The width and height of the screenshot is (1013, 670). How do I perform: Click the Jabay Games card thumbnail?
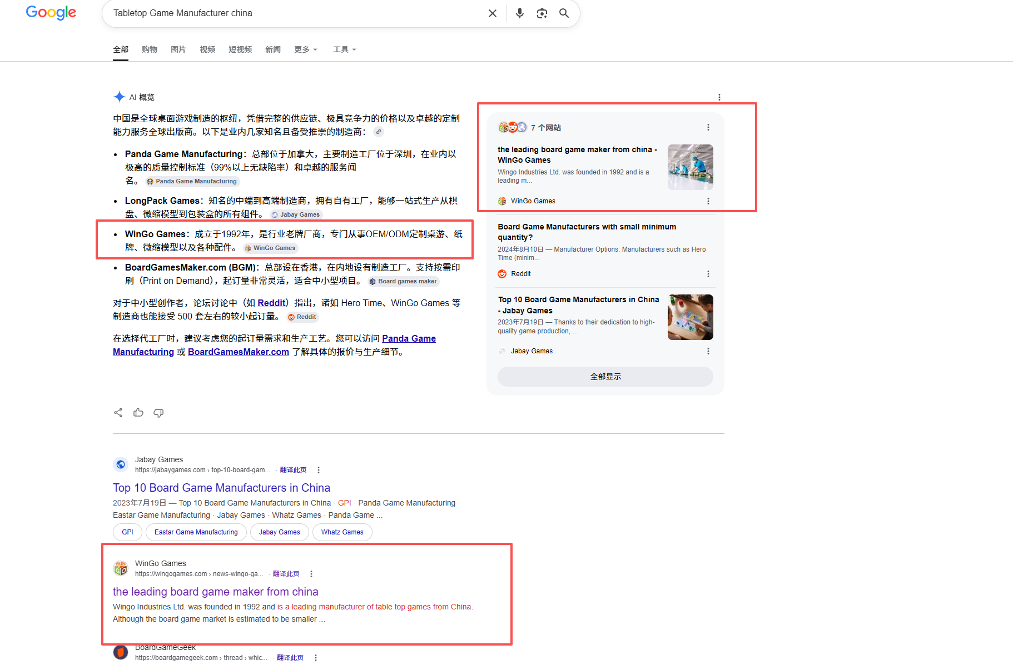691,317
